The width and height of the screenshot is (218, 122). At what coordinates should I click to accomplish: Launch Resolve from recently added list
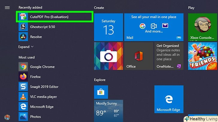coord(36,37)
